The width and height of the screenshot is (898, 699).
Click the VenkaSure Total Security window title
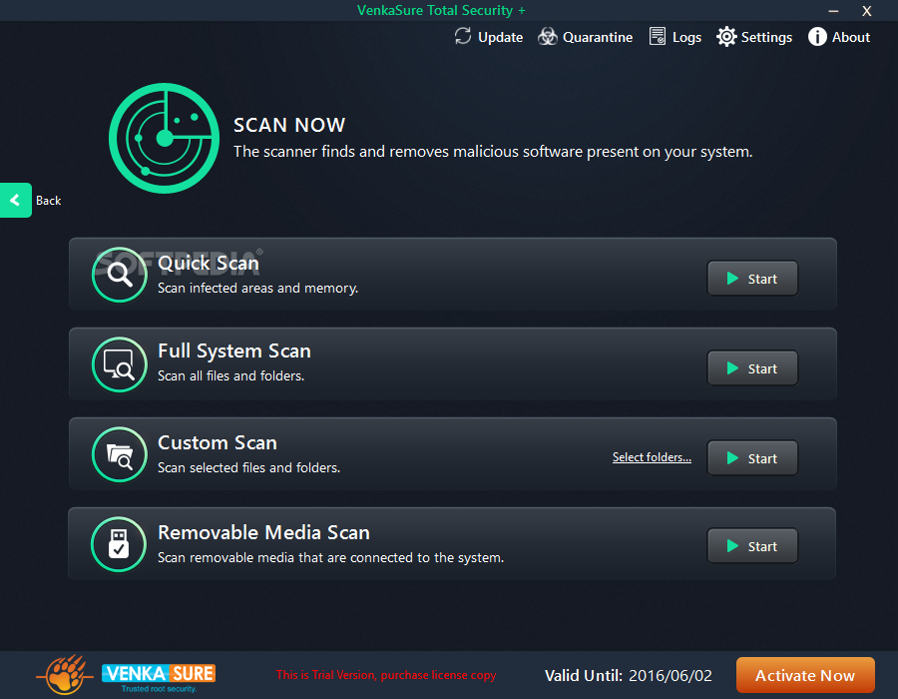pyautogui.click(x=441, y=10)
